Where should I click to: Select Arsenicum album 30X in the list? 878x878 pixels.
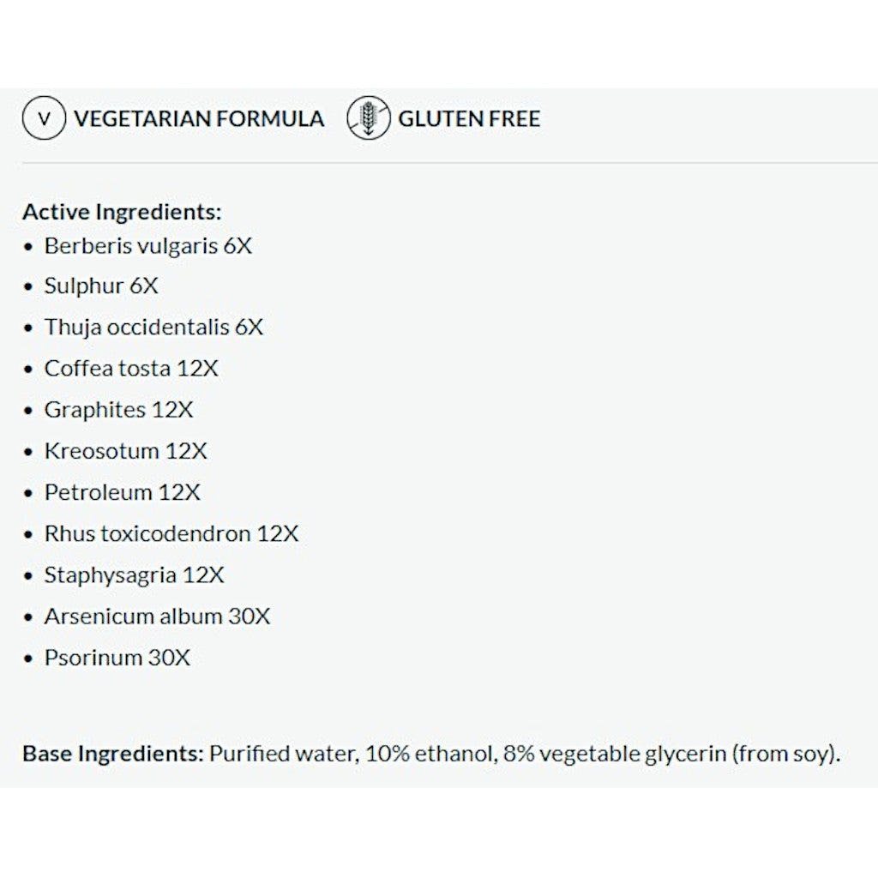tap(157, 616)
